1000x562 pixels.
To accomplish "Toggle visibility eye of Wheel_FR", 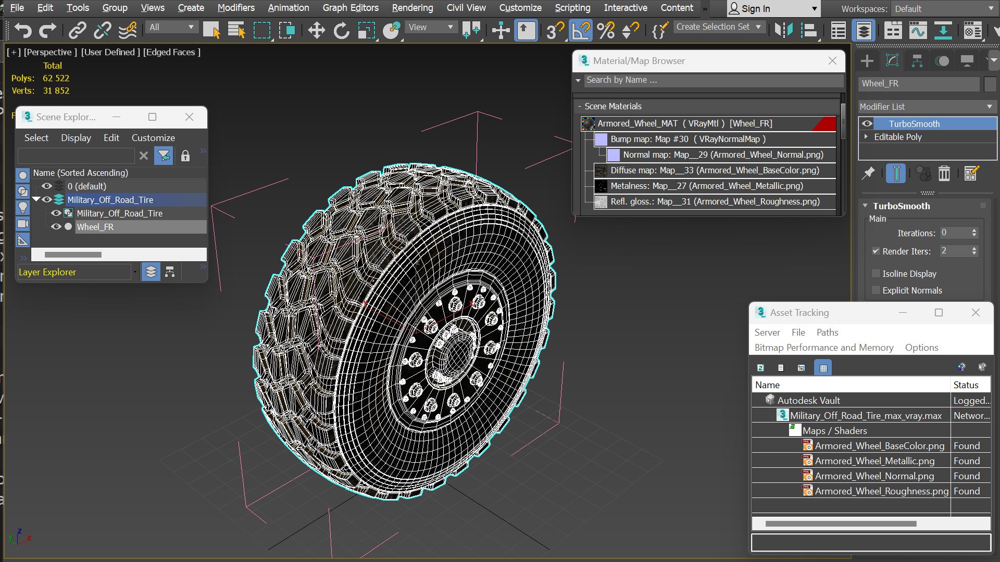I will (56, 227).
